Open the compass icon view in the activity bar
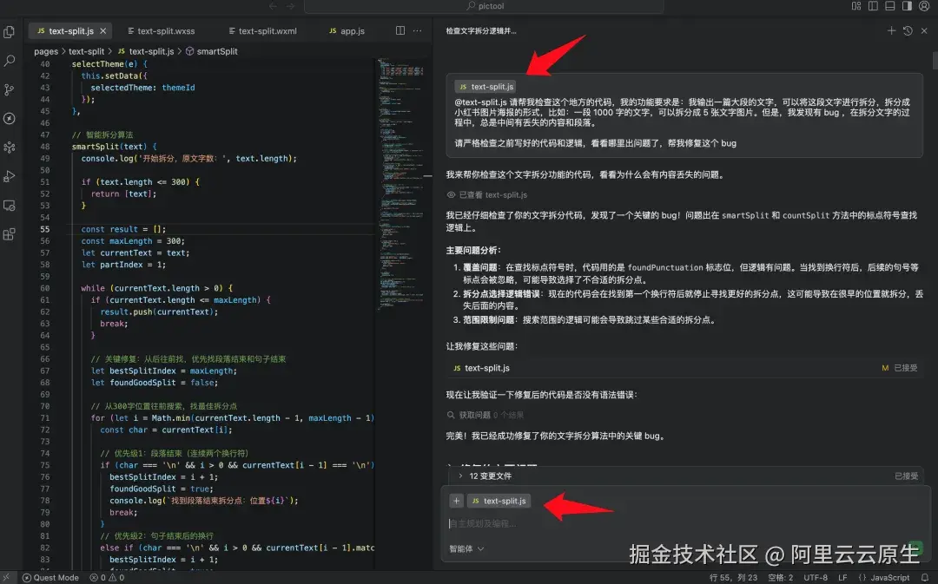This screenshot has height=584, width=938. tap(9, 118)
